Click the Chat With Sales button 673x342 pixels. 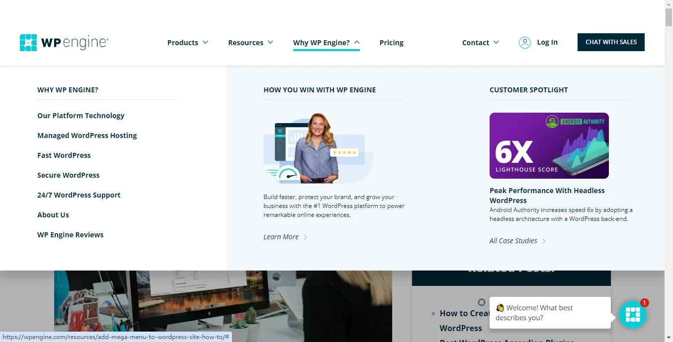[x=611, y=42]
